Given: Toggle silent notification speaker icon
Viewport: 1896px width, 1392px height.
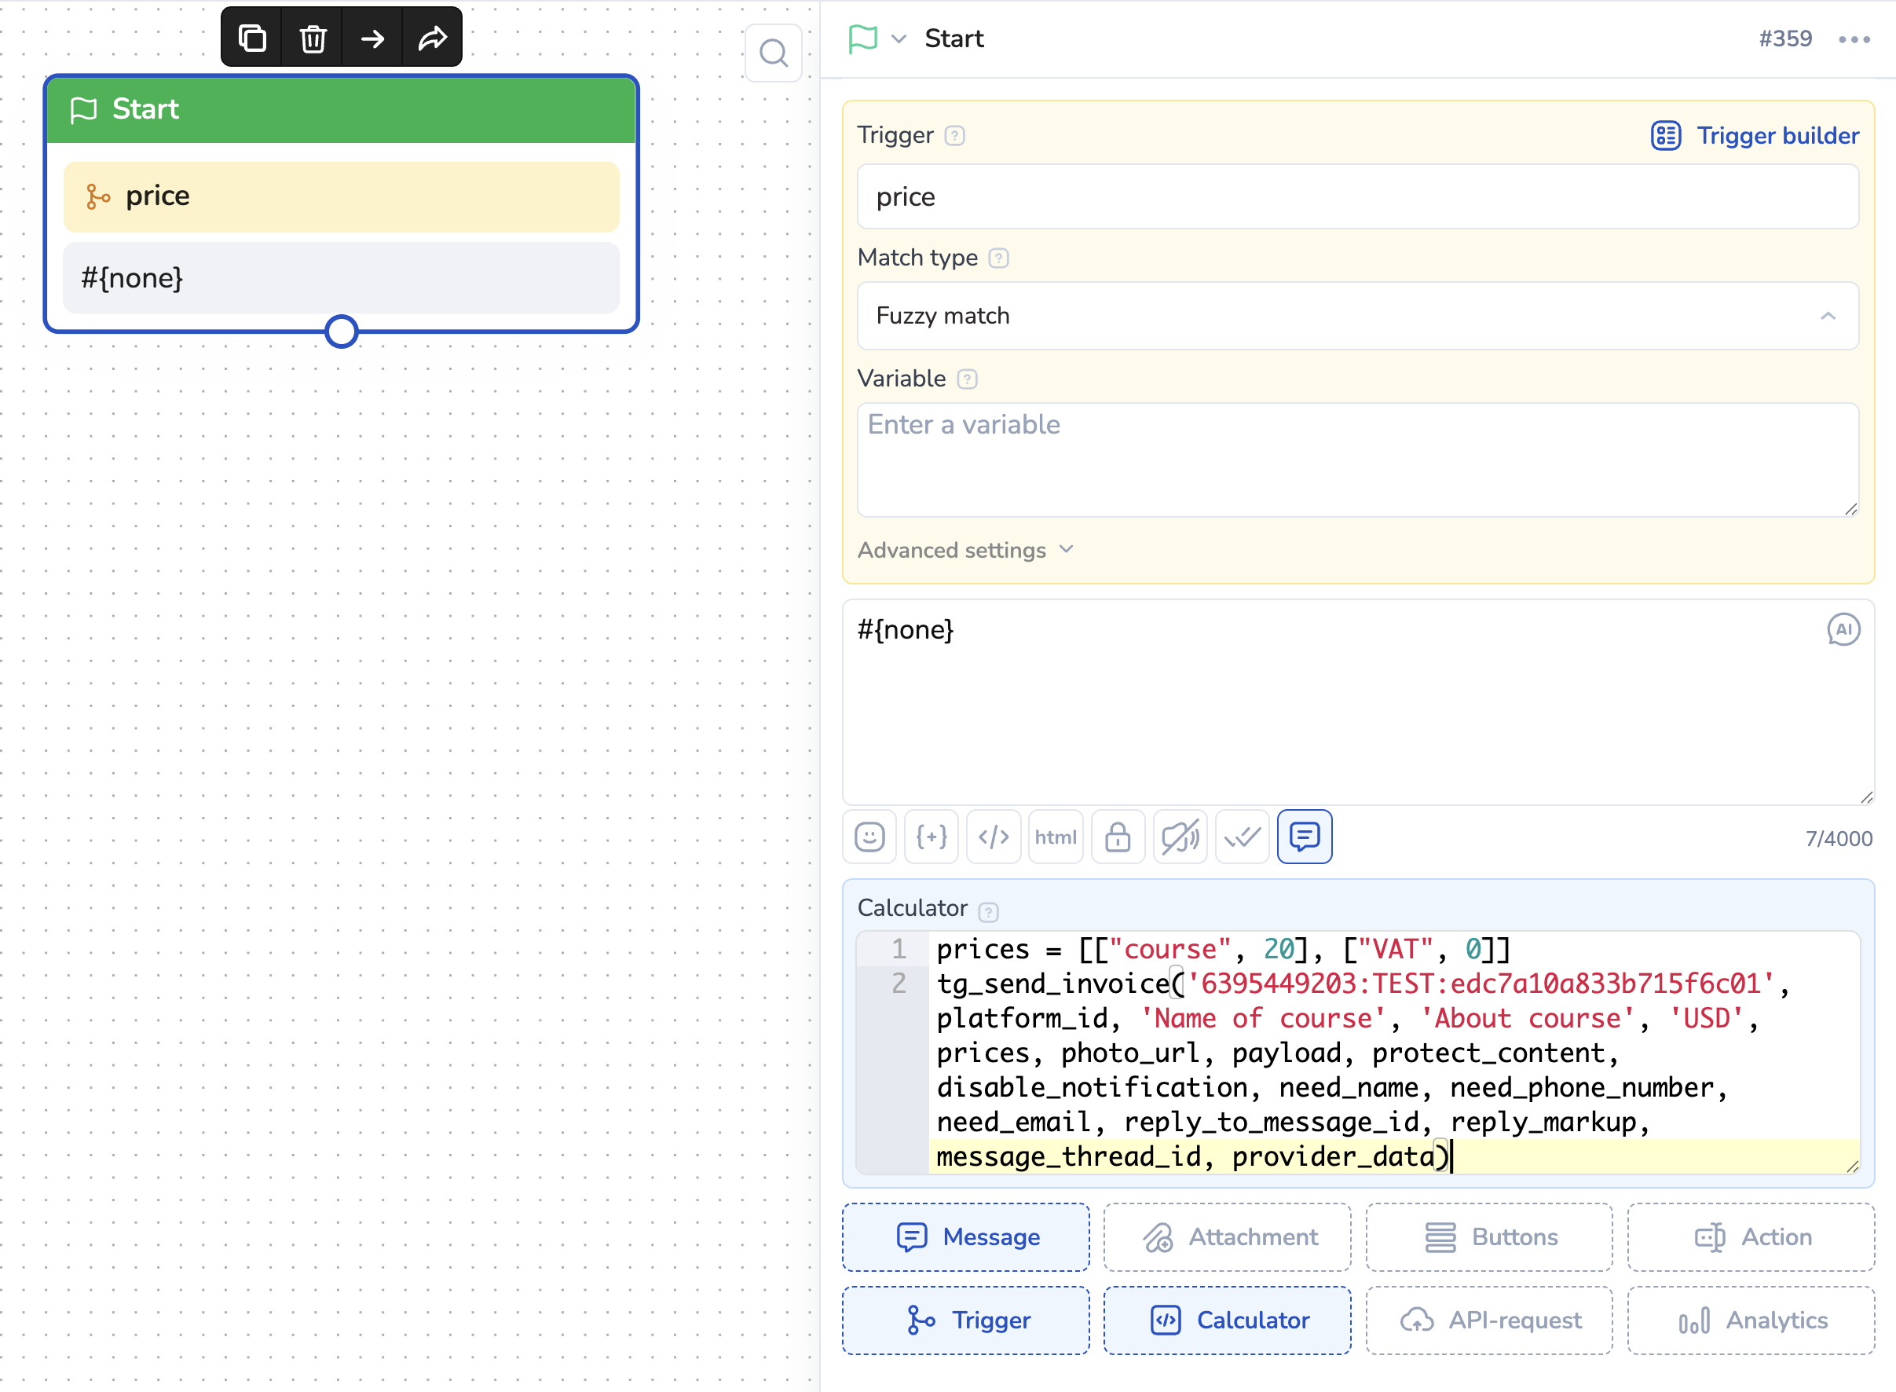Looking at the screenshot, I should (1179, 837).
